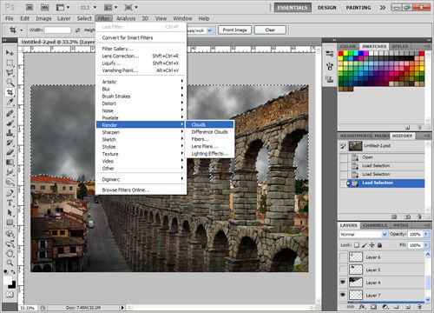The height and width of the screenshot is (313, 434).
Task: Select the Rectangular Marquee tool
Action: 10,63
